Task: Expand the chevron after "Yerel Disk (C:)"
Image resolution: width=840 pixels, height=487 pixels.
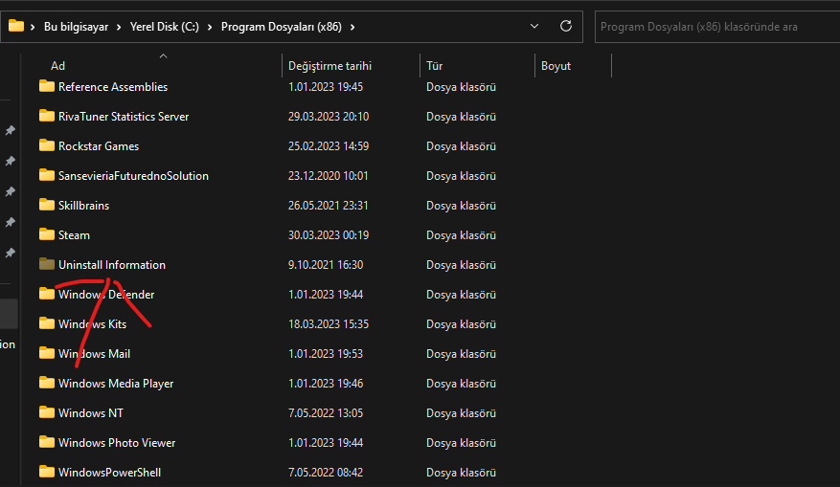Action: tap(212, 27)
